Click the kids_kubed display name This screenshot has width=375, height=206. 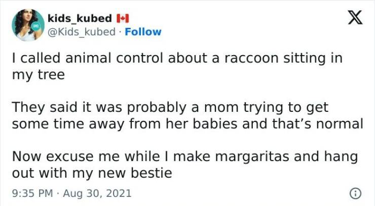pos(80,19)
